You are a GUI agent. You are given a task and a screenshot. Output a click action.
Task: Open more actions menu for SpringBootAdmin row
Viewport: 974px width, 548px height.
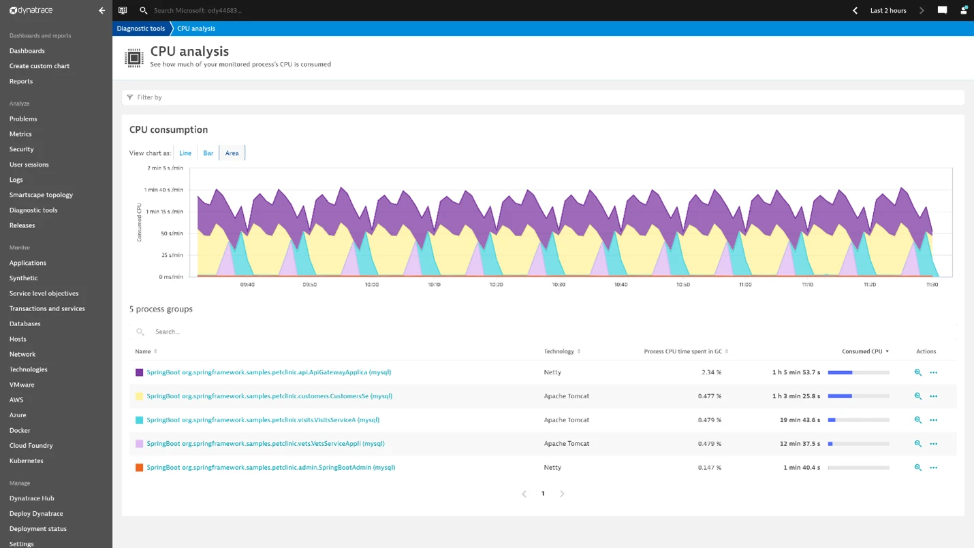pyautogui.click(x=934, y=468)
